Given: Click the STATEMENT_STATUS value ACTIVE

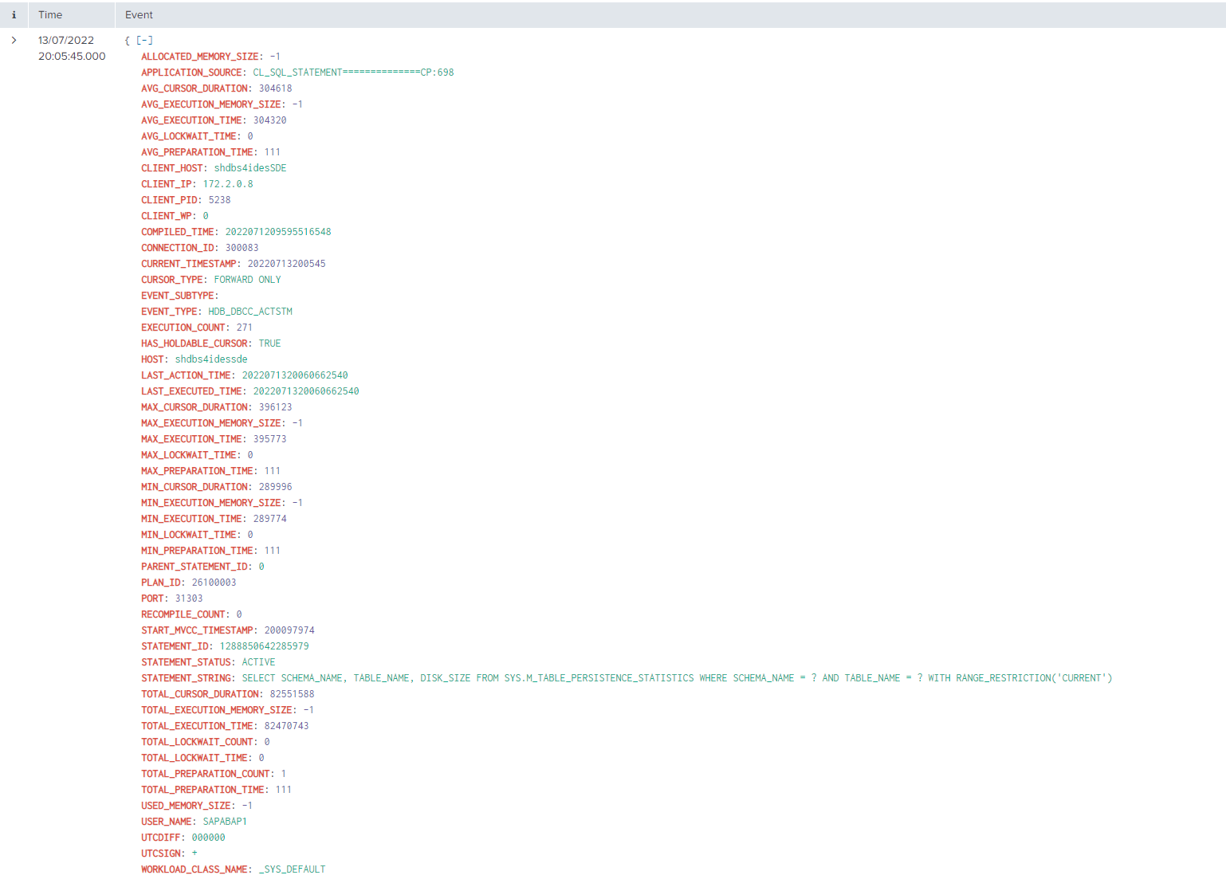Looking at the screenshot, I should 258,662.
